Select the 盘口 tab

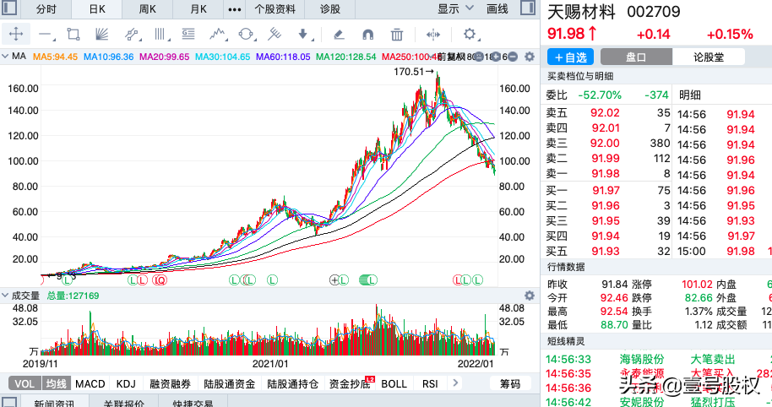[636, 57]
